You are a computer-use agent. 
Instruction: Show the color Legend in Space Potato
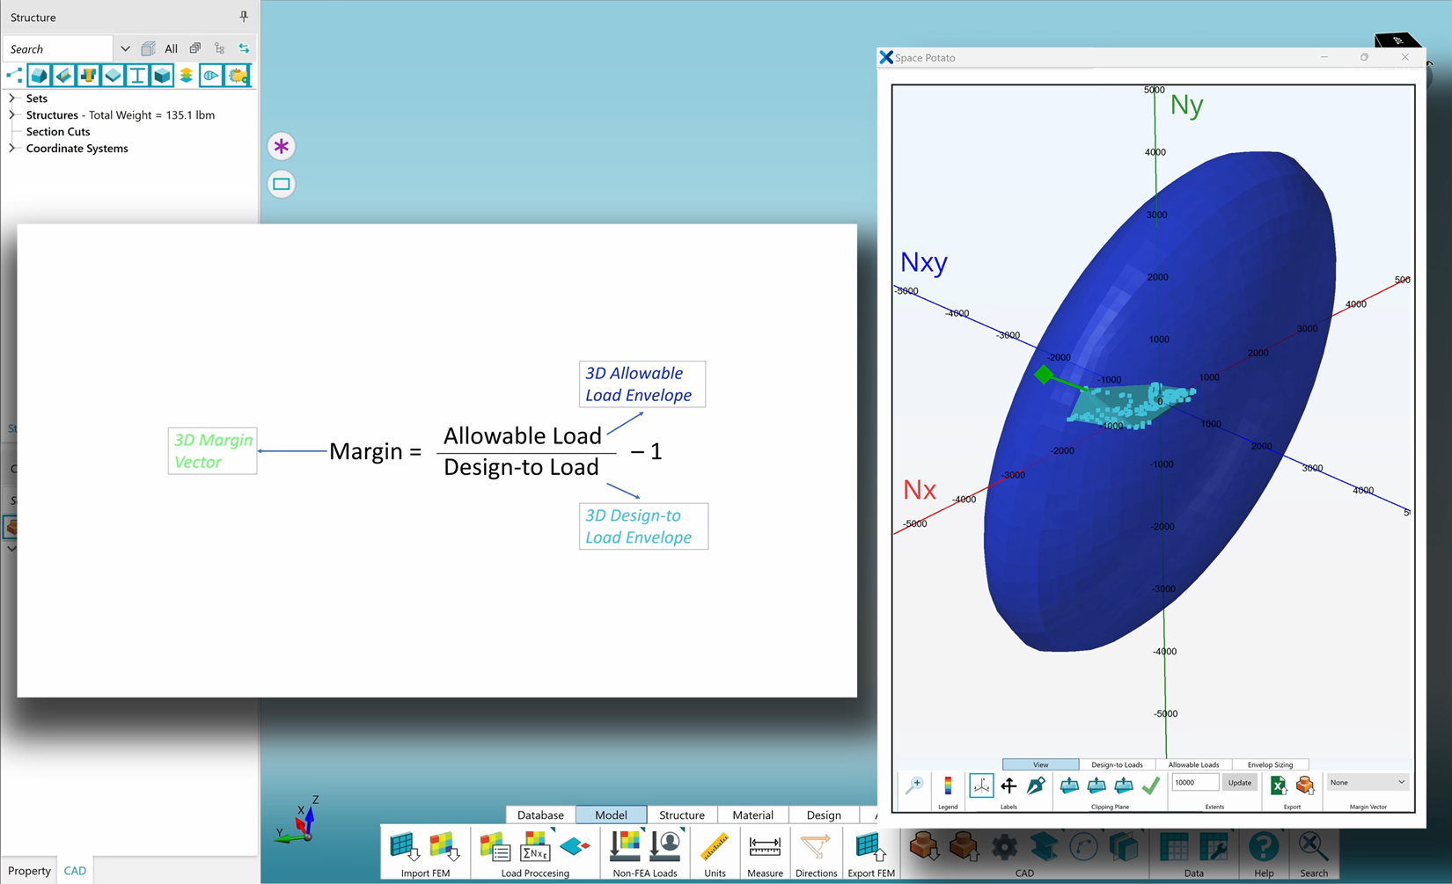coord(948,785)
